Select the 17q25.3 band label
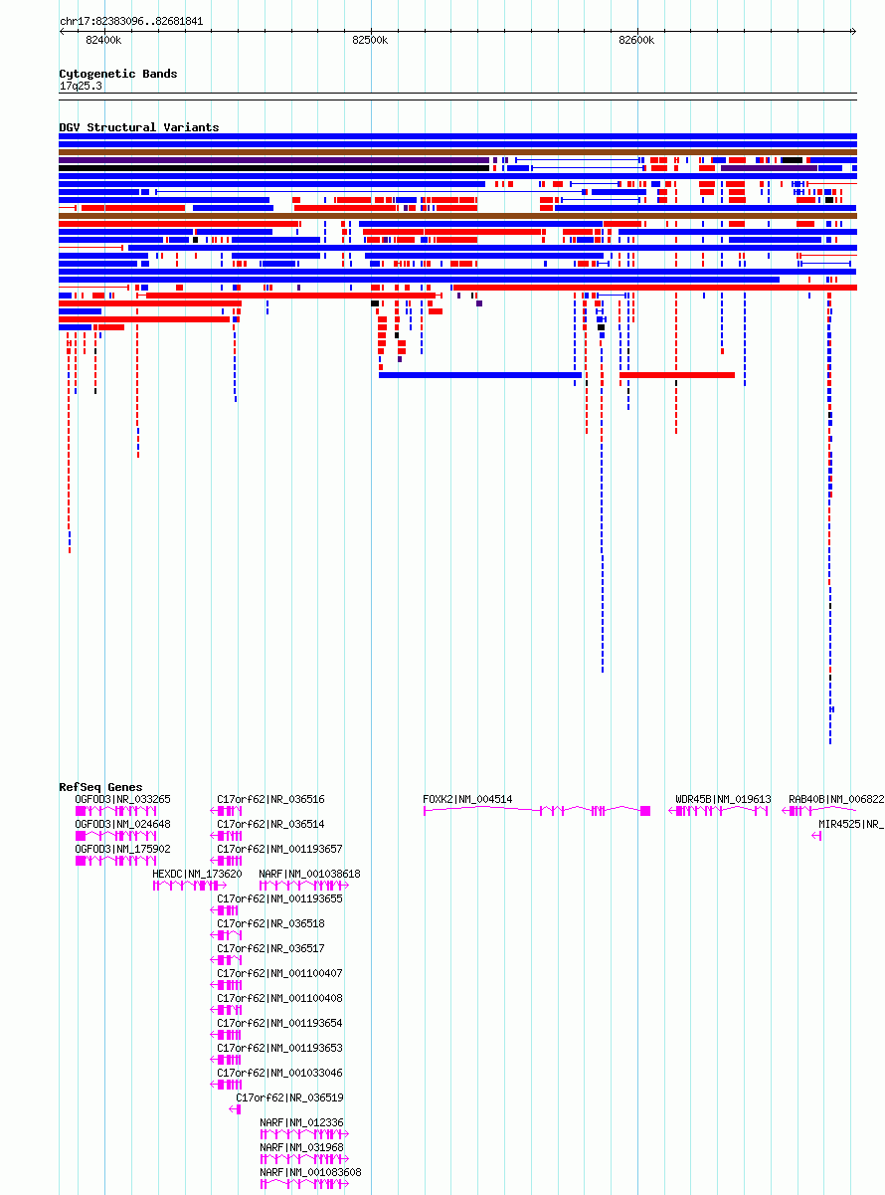 (81, 86)
